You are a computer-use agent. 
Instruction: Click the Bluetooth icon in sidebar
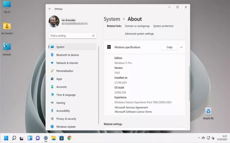52,55
